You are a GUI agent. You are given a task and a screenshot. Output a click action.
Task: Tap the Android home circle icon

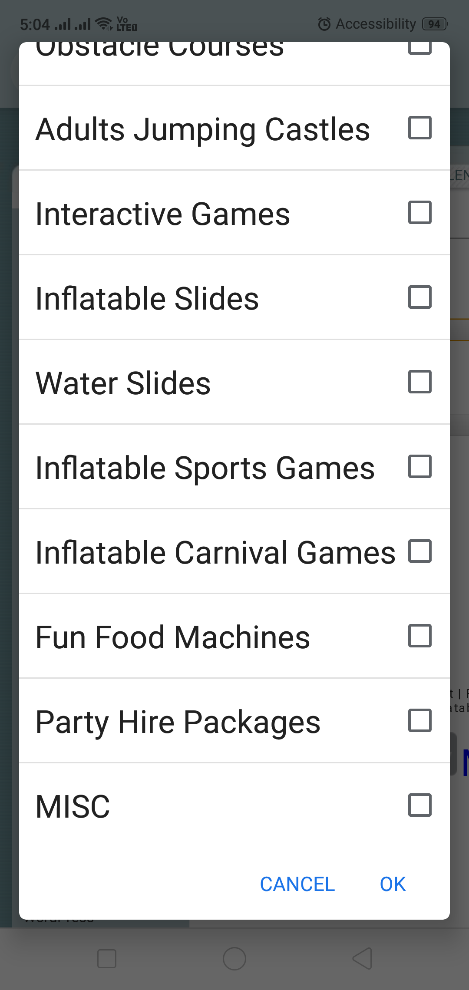click(x=234, y=958)
